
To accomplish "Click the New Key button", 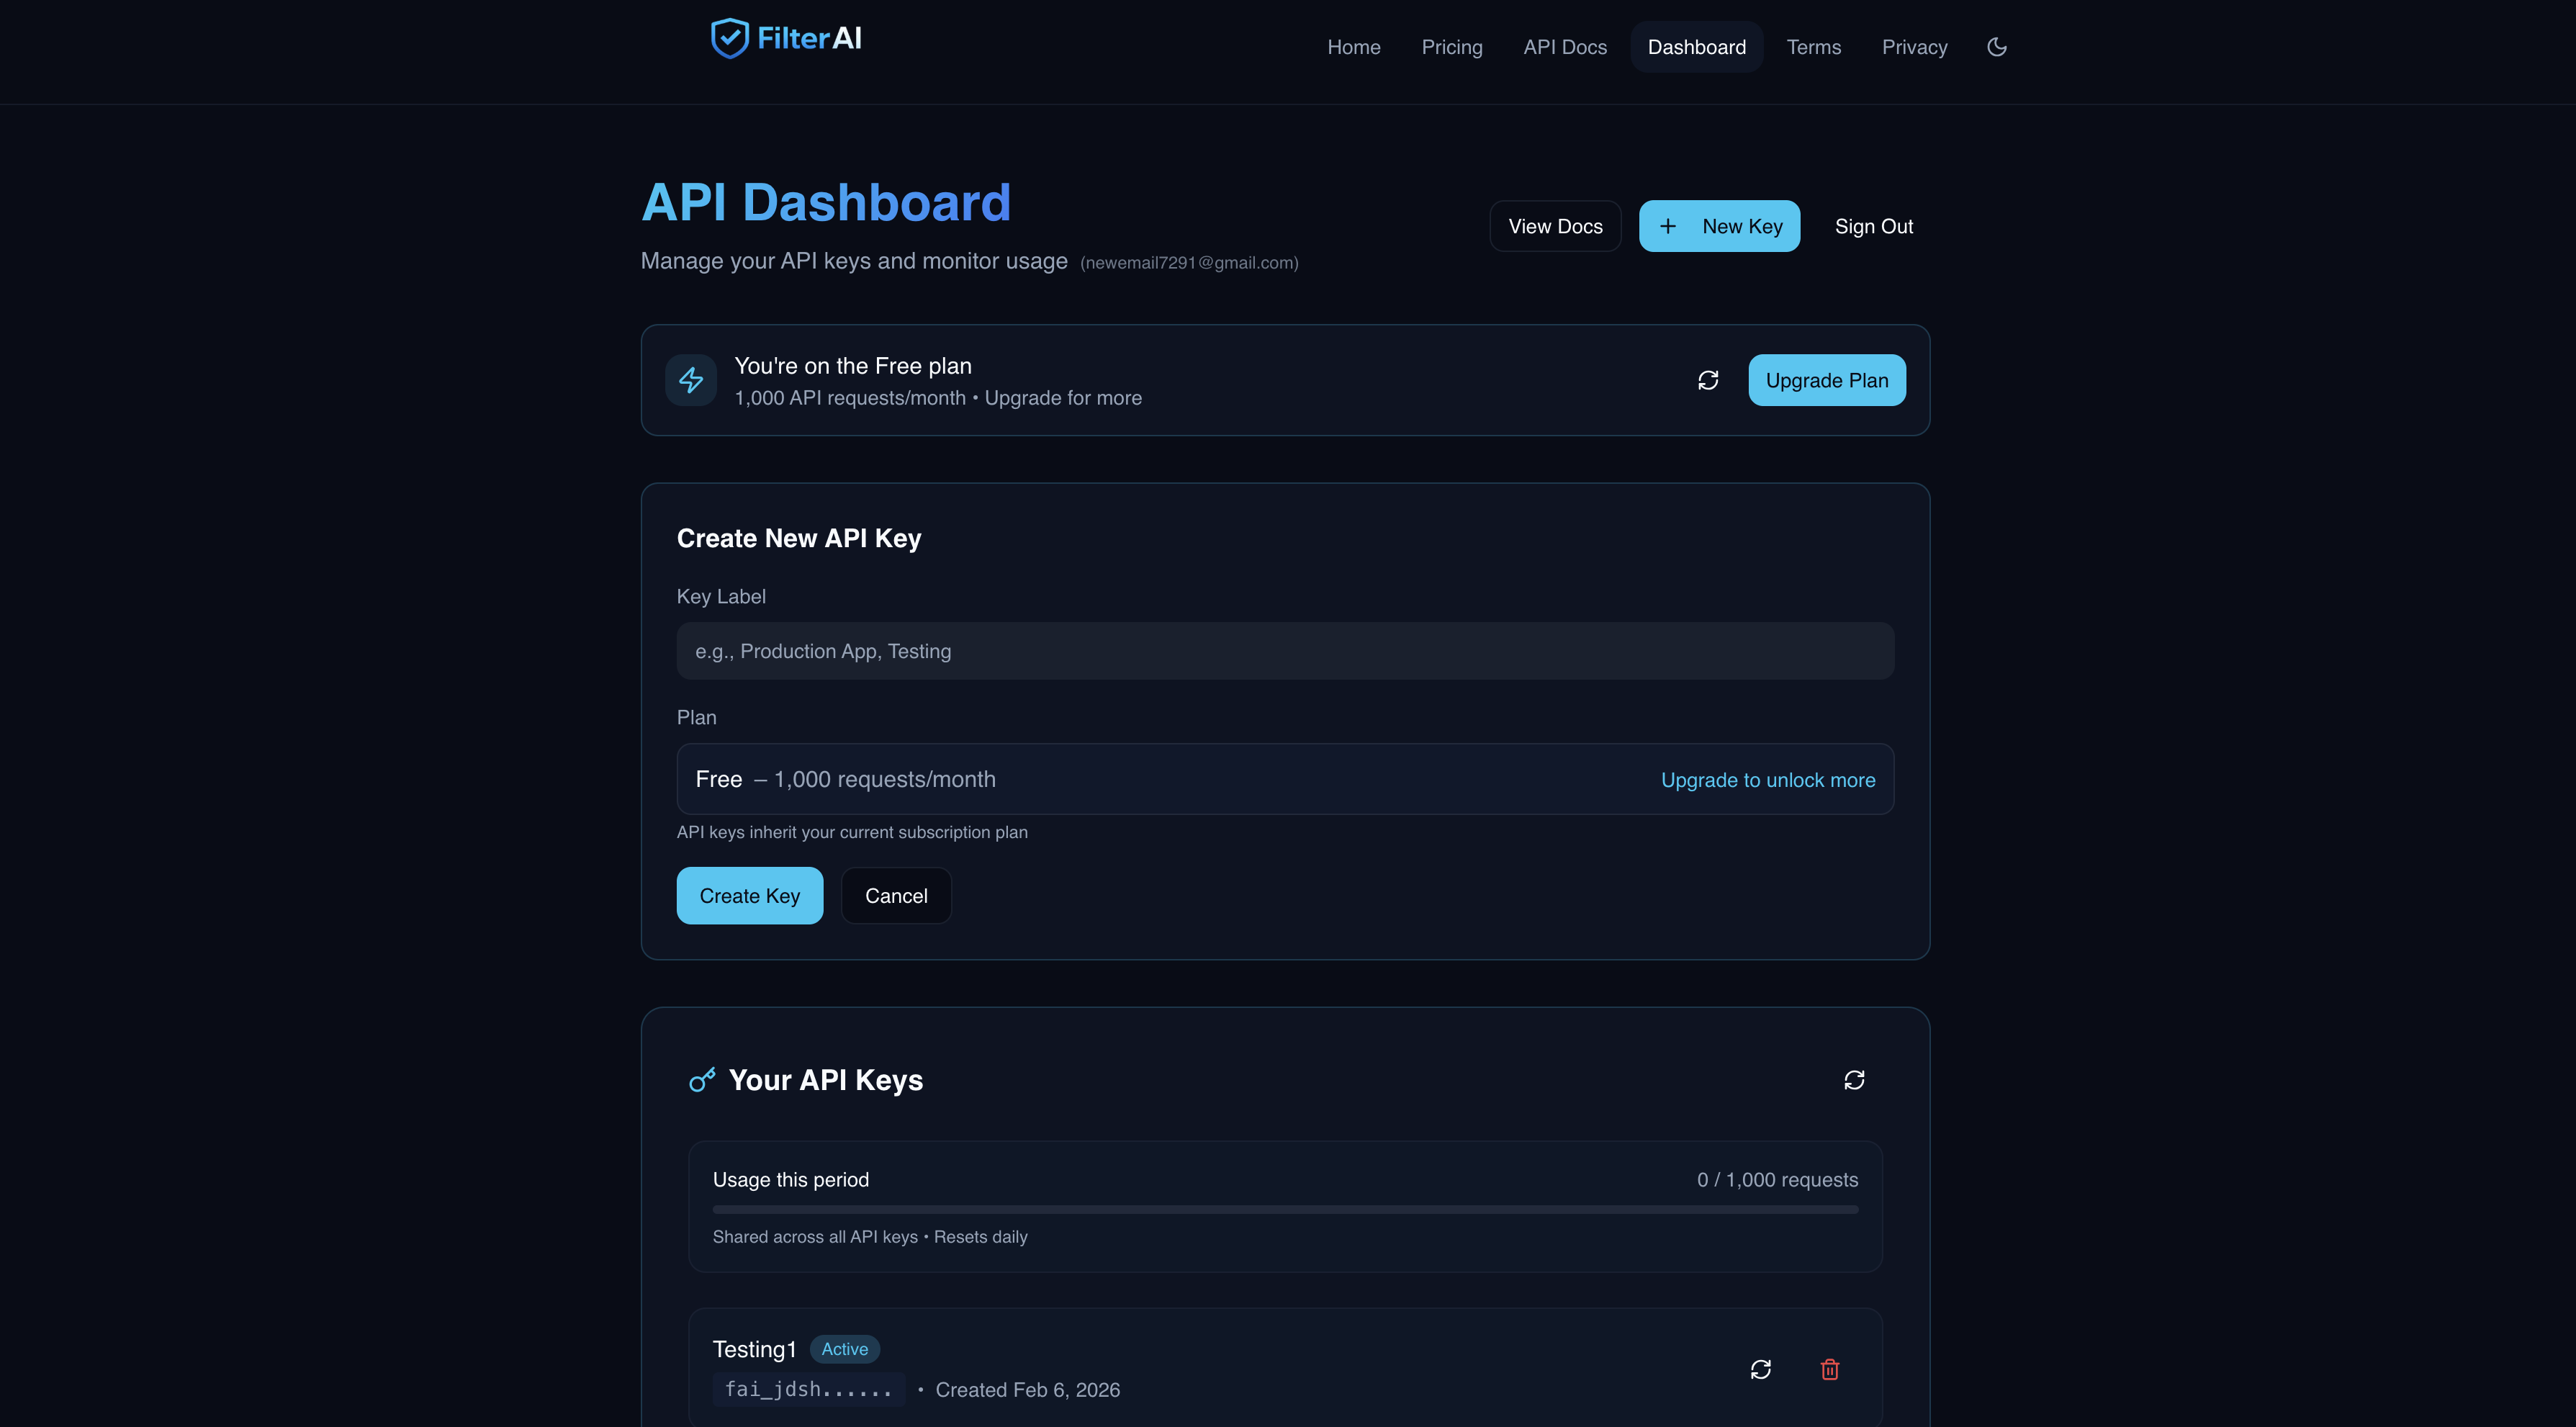I will click(x=1719, y=226).
